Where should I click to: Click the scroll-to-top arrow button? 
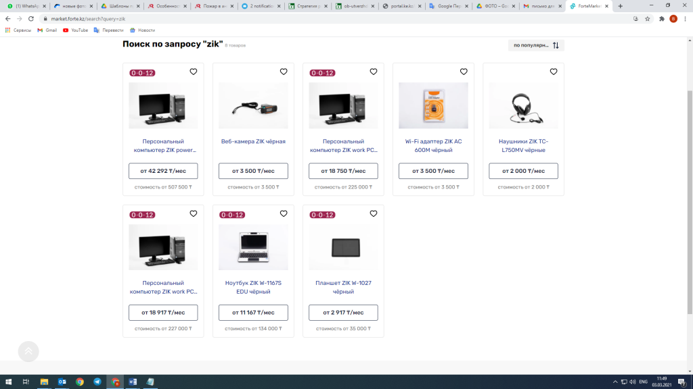(28, 351)
